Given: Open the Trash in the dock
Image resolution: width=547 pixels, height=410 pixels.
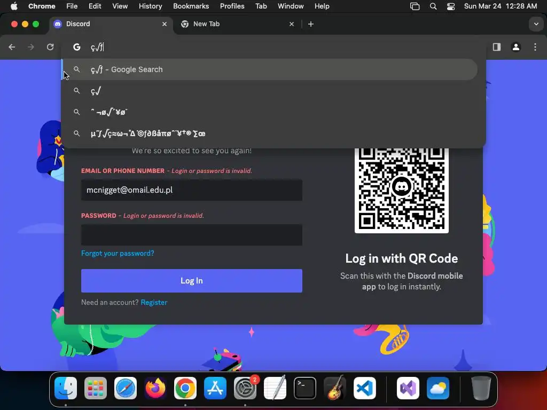Looking at the screenshot, I should point(481,388).
